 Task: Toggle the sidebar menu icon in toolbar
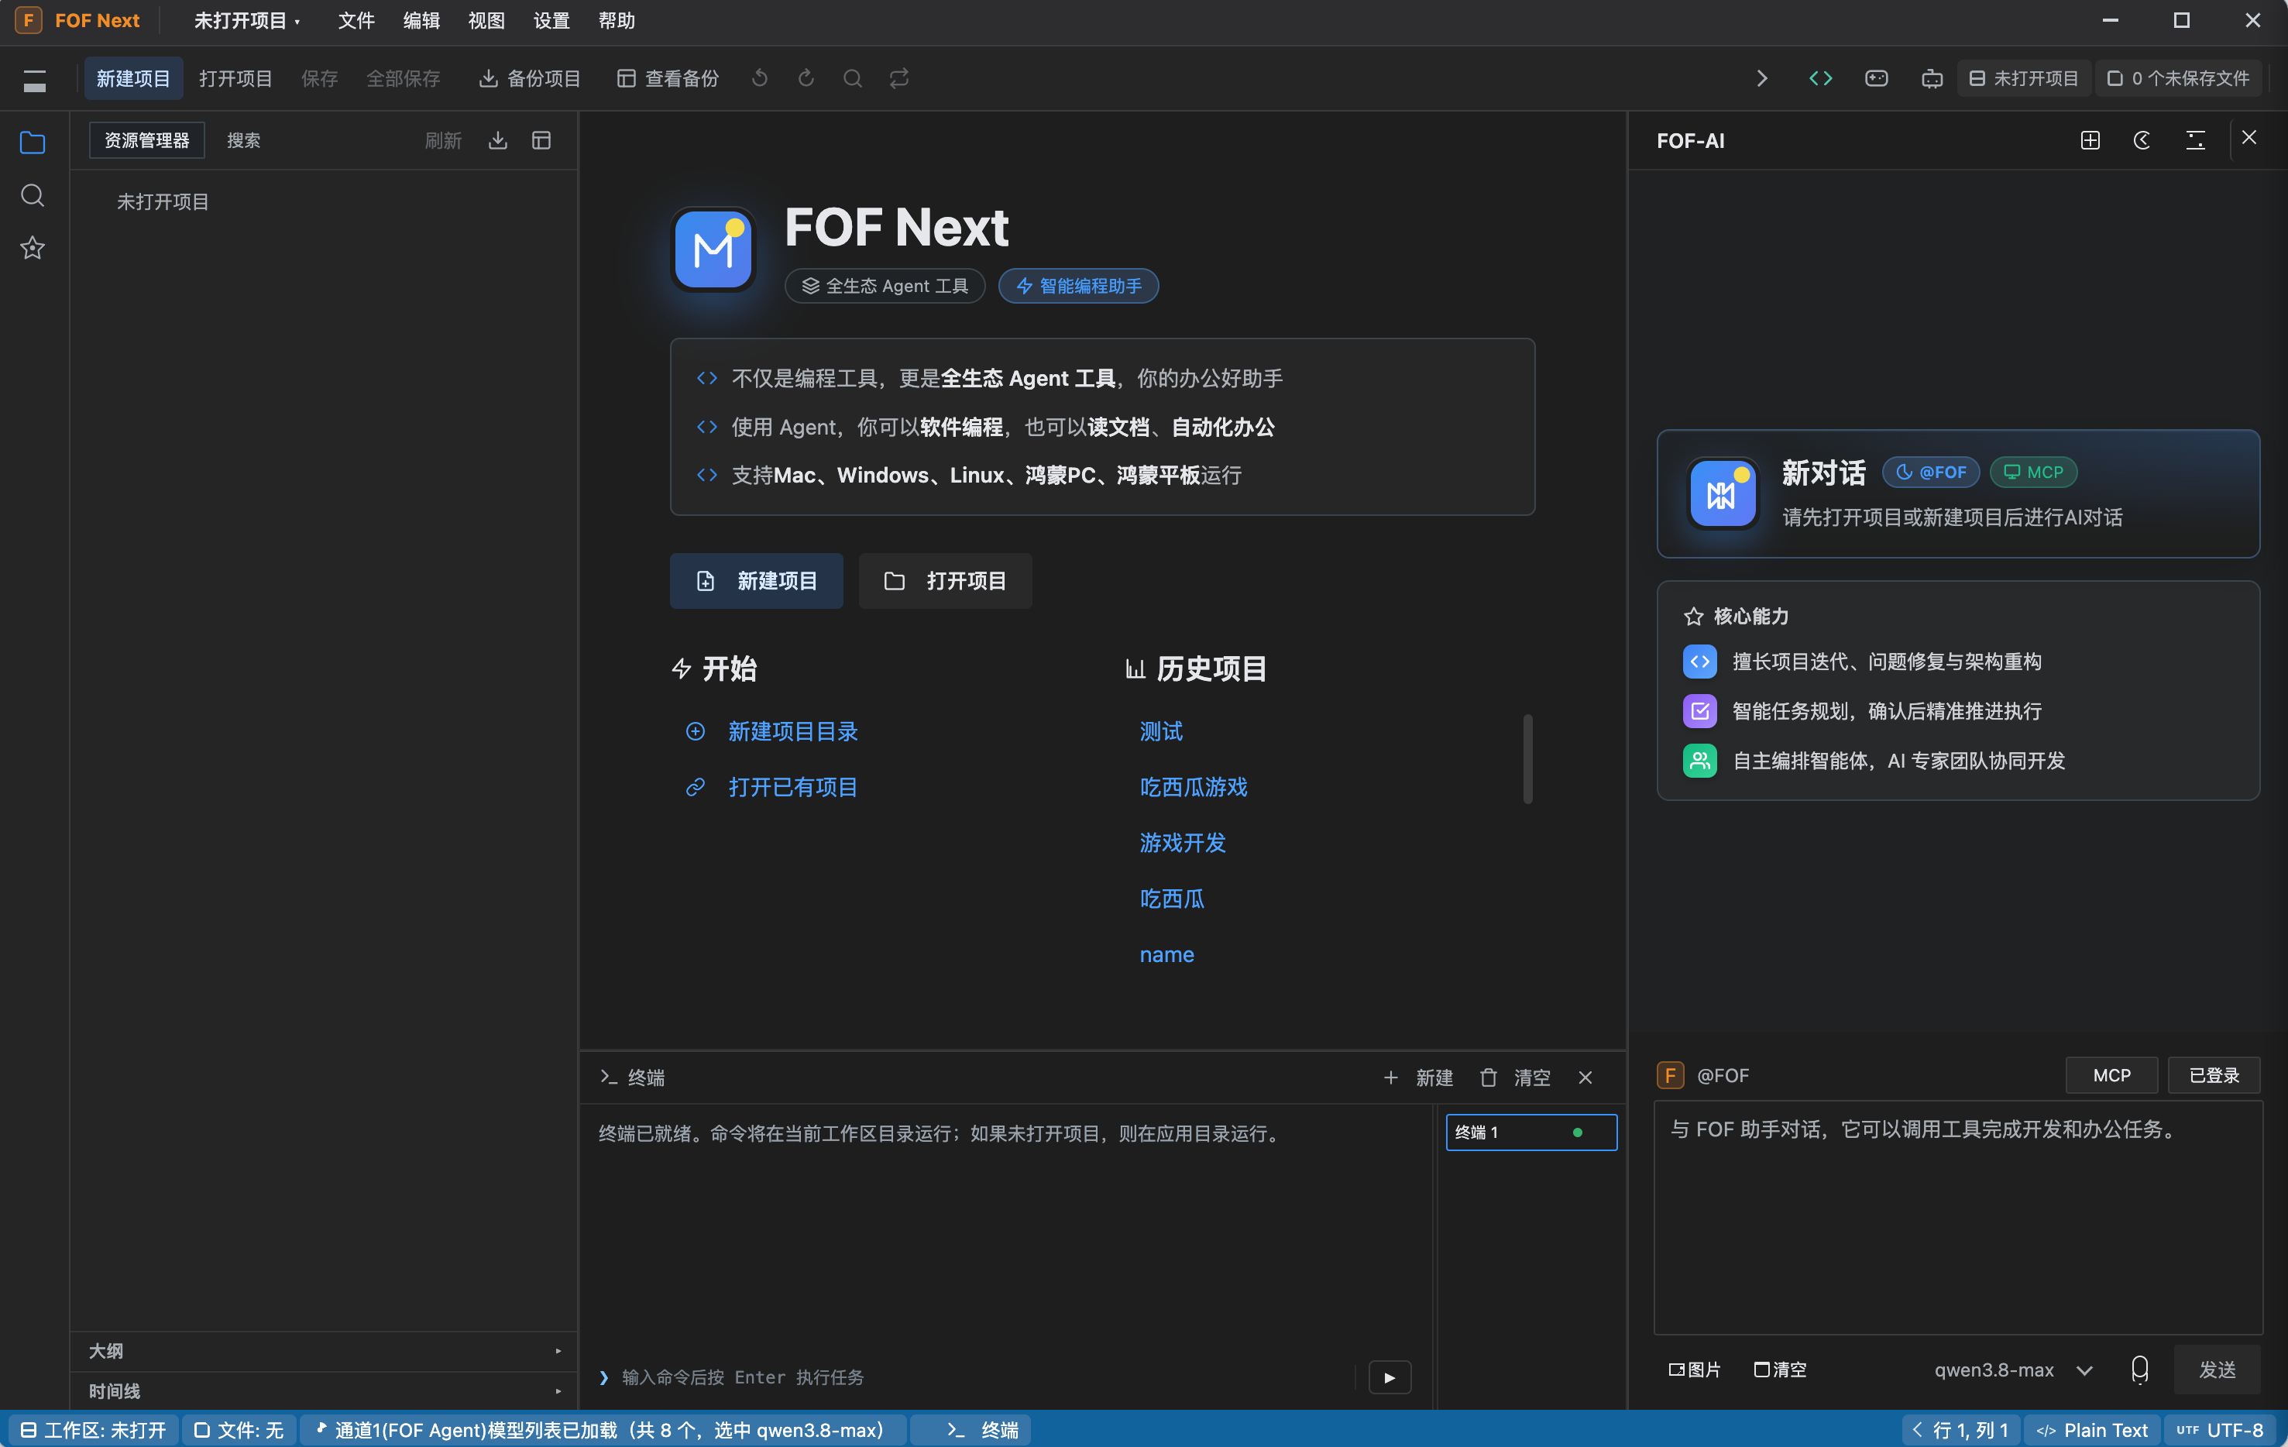[34, 80]
